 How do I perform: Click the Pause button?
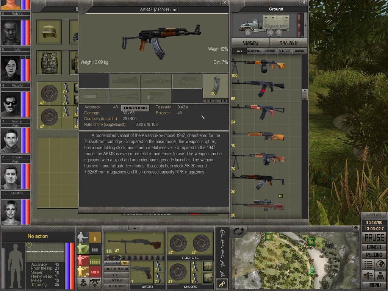click(x=374, y=238)
